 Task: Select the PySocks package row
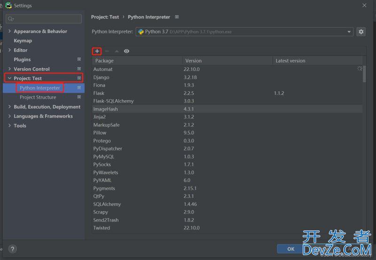pyautogui.click(x=227, y=164)
